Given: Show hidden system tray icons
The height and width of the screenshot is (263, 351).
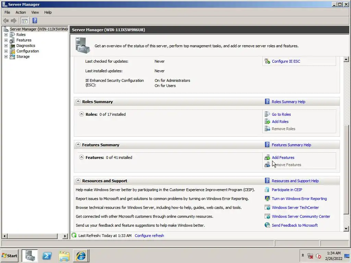Looking at the screenshot, I should point(303,255).
